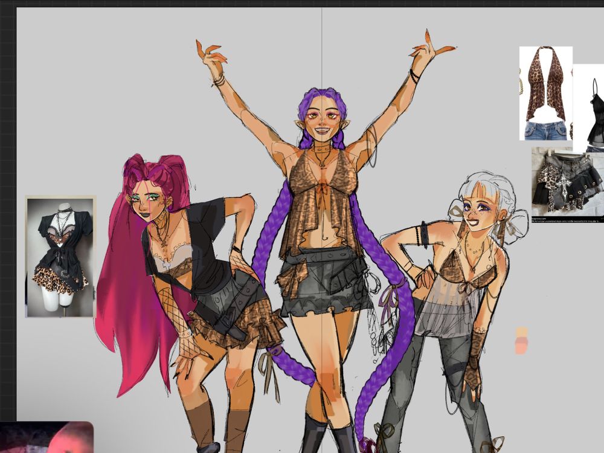
Task: Pick the dusty pink skin swatch
Action: pyautogui.click(x=522, y=341)
